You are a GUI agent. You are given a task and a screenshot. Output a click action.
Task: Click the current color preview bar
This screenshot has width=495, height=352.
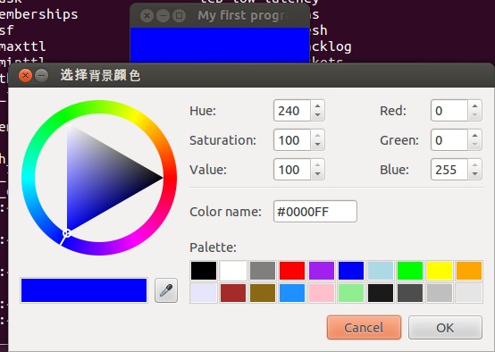tap(84, 290)
